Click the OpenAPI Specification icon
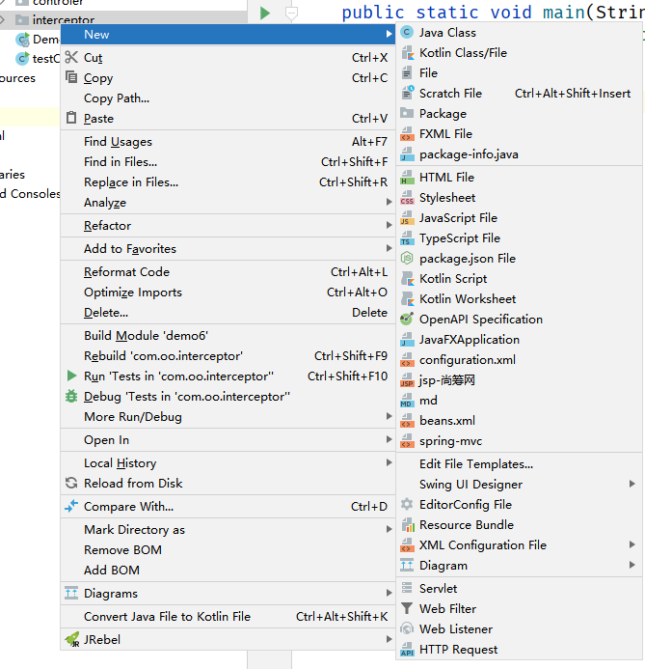This screenshot has height=669, width=645. pyautogui.click(x=407, y=320)
